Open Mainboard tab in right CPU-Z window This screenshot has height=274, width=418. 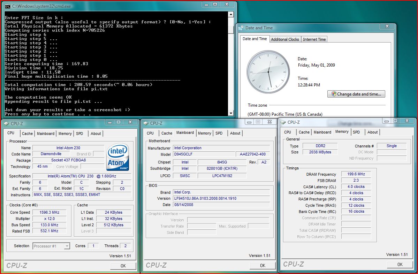(322, 132)
